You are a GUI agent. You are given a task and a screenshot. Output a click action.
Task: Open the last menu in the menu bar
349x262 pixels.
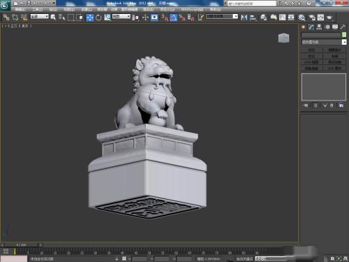pyautogui.click(x=215, y=10)
